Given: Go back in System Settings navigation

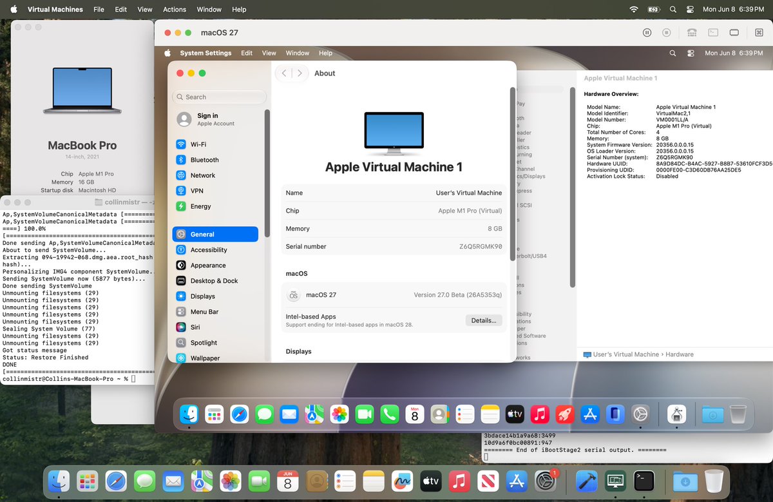Looking at the screenshot, I should pyautogui.click(x=284, y=73).
